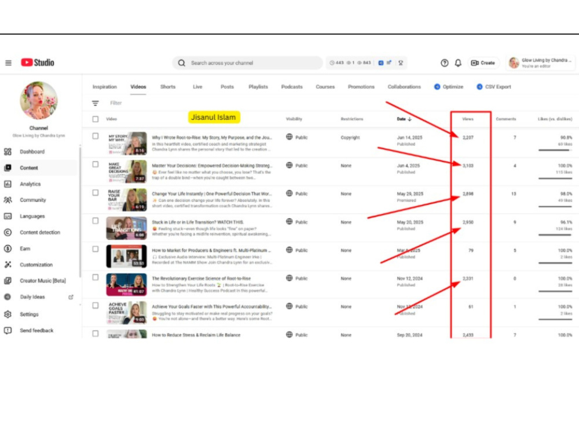Select the Change Your Life Instantly checkbox
The height and width of the screenshot is (434, 579).
pos(96,193)
